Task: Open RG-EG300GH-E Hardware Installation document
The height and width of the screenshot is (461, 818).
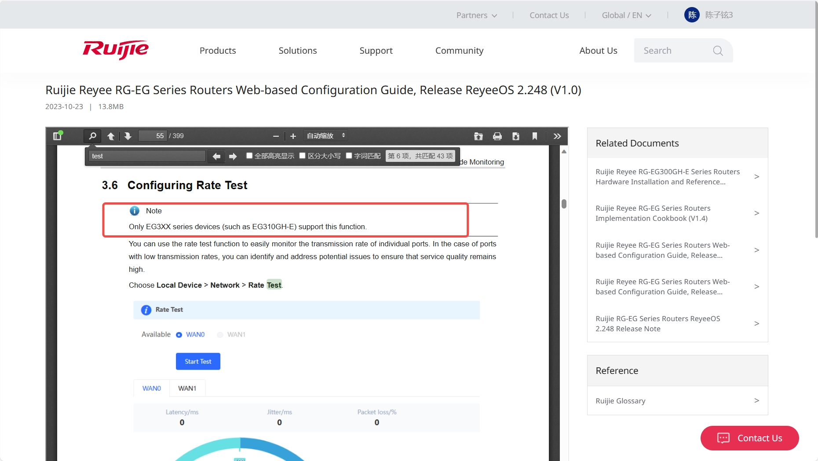Action: click(x=677, y=177)
